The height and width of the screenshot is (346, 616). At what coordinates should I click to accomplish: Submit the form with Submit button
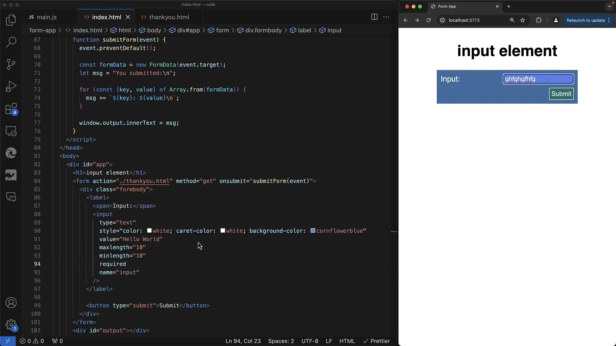tap(561, 93)
